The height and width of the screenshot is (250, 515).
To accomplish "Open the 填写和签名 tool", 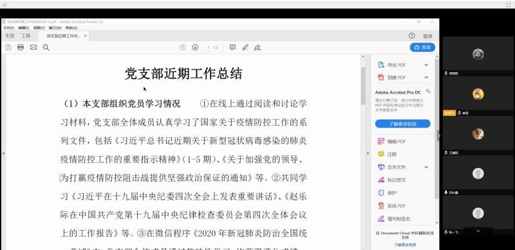I will (394, 219).
